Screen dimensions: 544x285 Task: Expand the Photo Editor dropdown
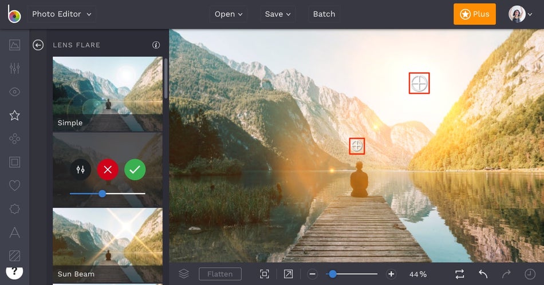click(61, 14)
